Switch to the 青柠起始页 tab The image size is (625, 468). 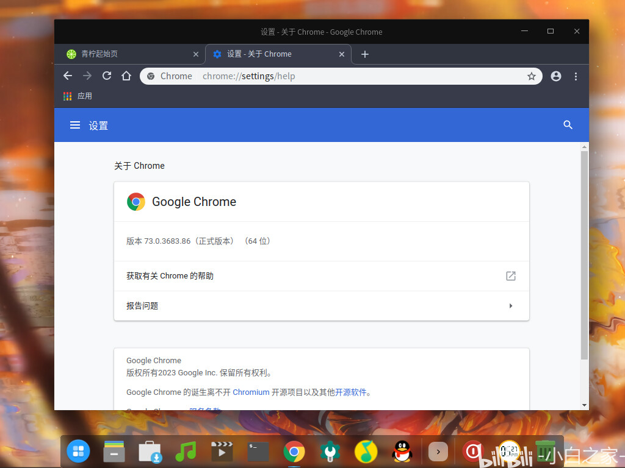pos(129,54)
